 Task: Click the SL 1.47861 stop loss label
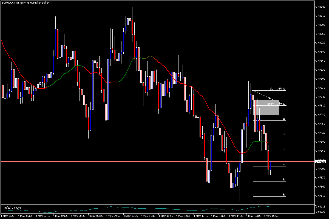pyautogui.click(x=278, y=89)
